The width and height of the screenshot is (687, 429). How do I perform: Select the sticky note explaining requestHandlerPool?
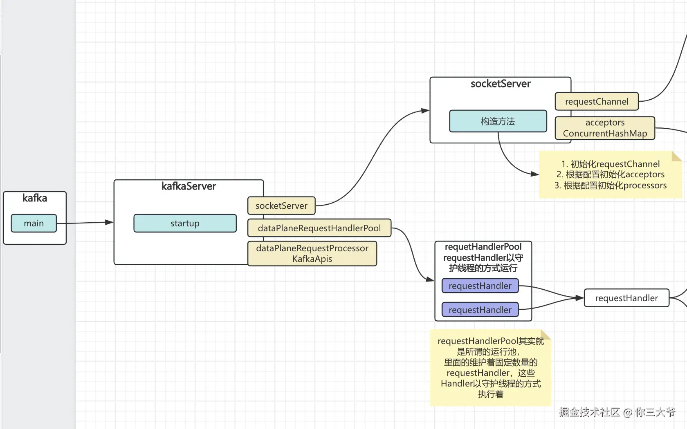491,368
